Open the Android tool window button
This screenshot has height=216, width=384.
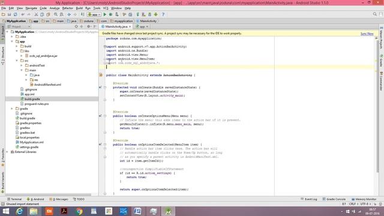coord(35,199)
